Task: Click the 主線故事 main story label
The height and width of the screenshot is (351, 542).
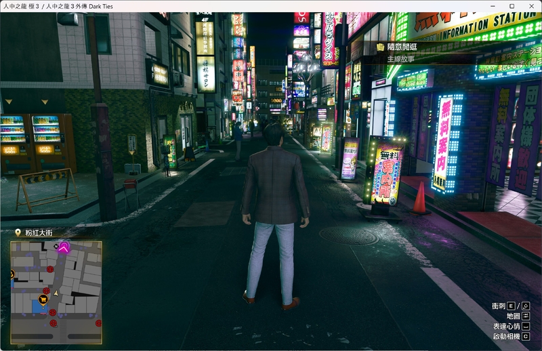Action: click(400, 59)
